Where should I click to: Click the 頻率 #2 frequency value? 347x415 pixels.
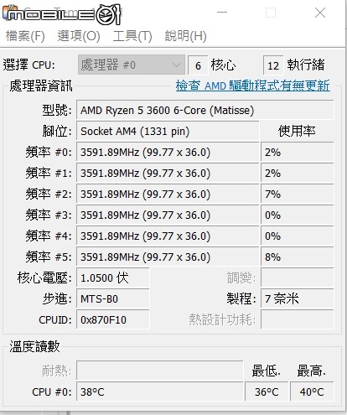pyautogui.click(x=168, y=194)
